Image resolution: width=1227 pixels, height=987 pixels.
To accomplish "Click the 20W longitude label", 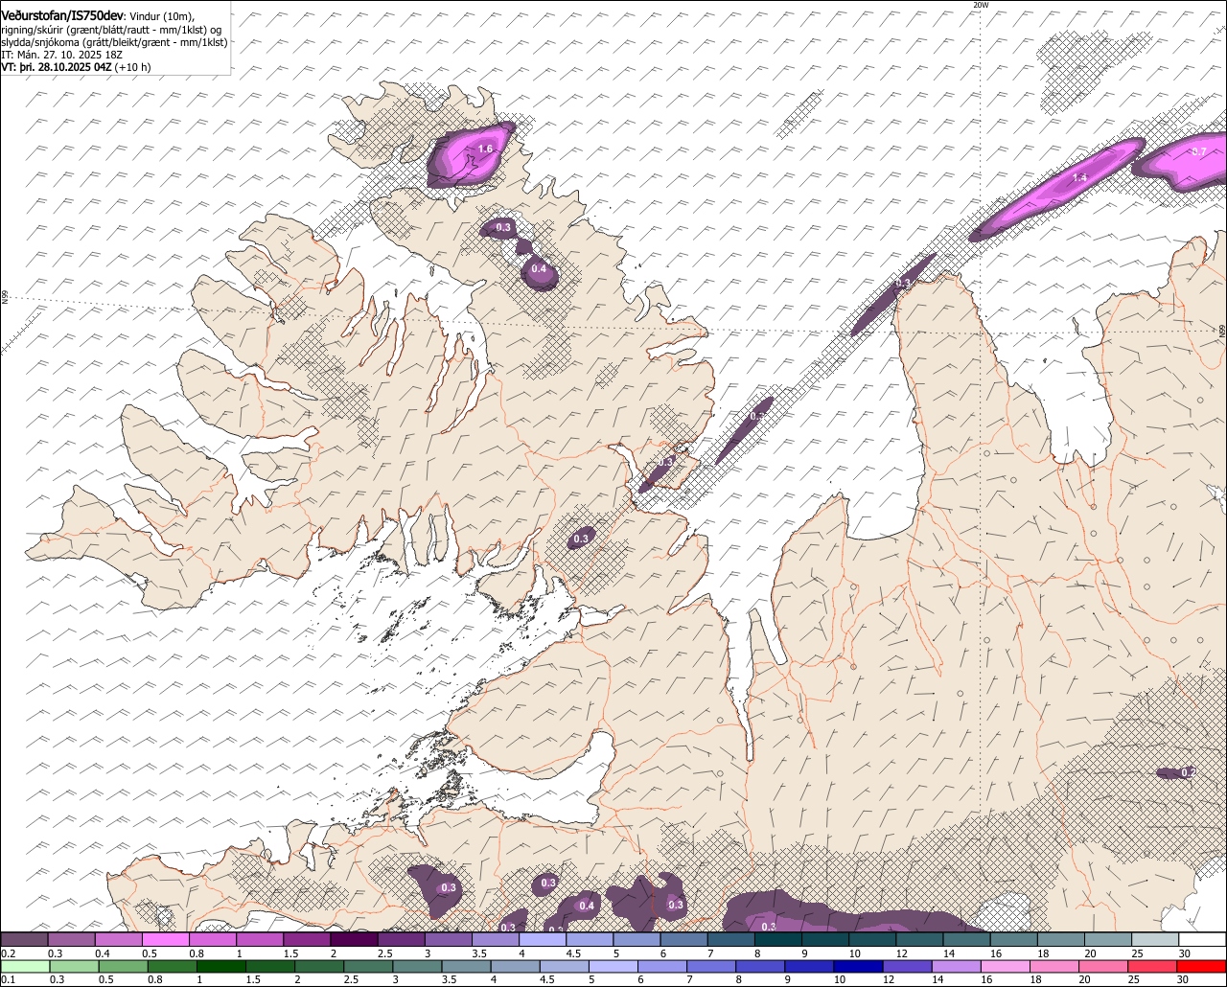I will (x=980, y=5).
